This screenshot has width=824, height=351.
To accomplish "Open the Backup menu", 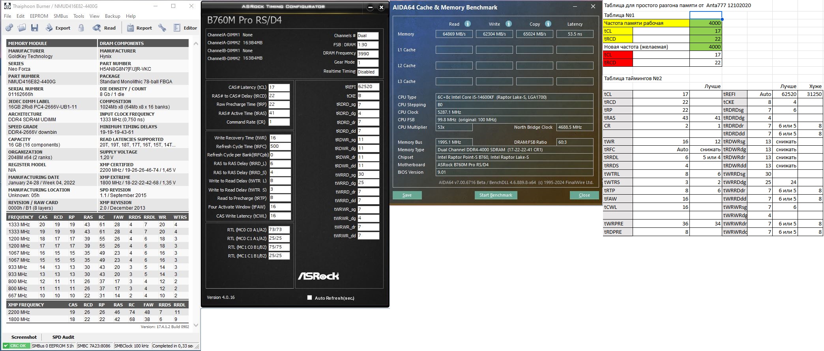I will 112,16.
